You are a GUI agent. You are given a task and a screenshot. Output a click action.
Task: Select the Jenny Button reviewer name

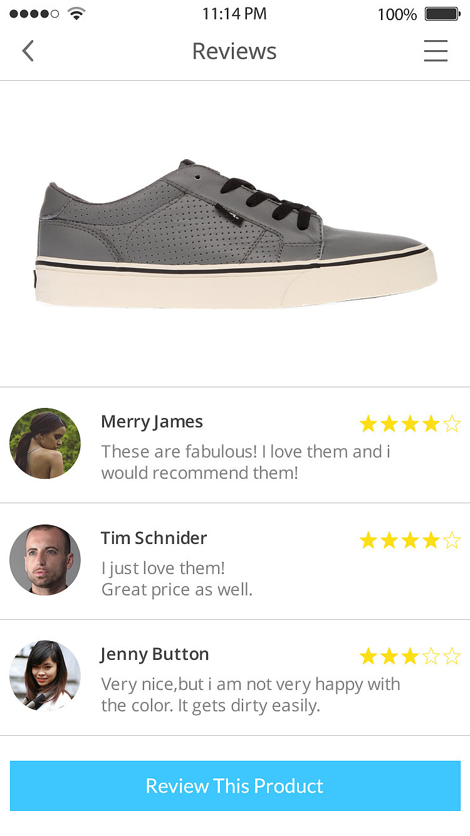(155, 654)
